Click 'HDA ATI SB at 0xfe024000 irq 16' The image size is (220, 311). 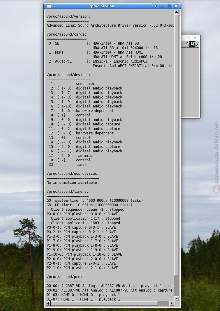pyautogui.click(x=125, y=48)
